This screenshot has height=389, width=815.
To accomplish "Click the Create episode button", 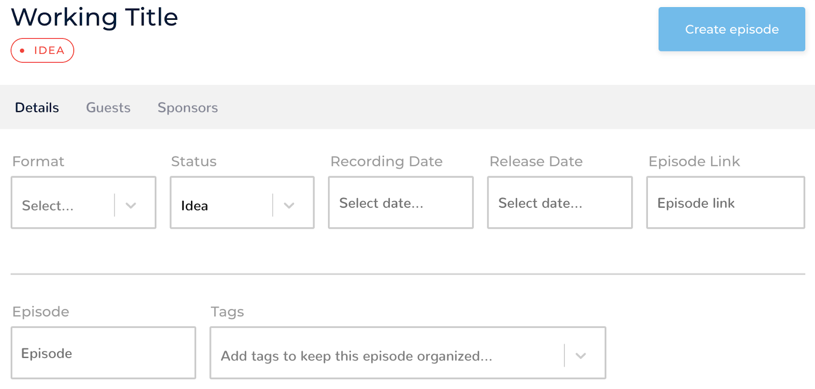I will coord(731,30).
